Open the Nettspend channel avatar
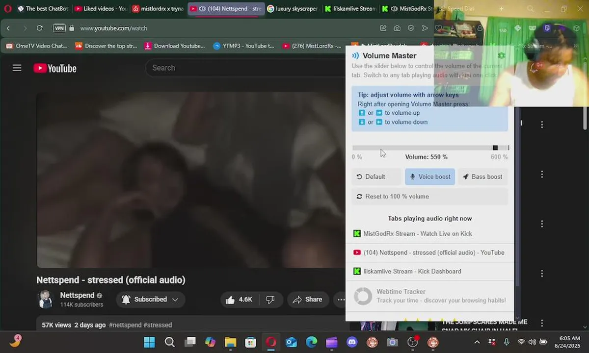 pos(45,299)
